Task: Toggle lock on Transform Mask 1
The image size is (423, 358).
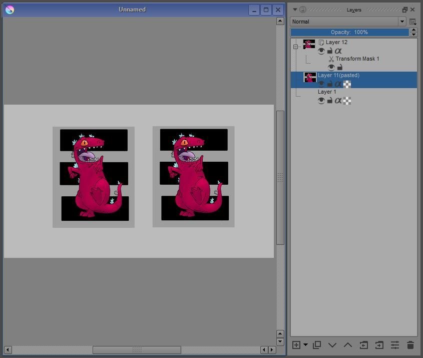Action: (340, 67)
